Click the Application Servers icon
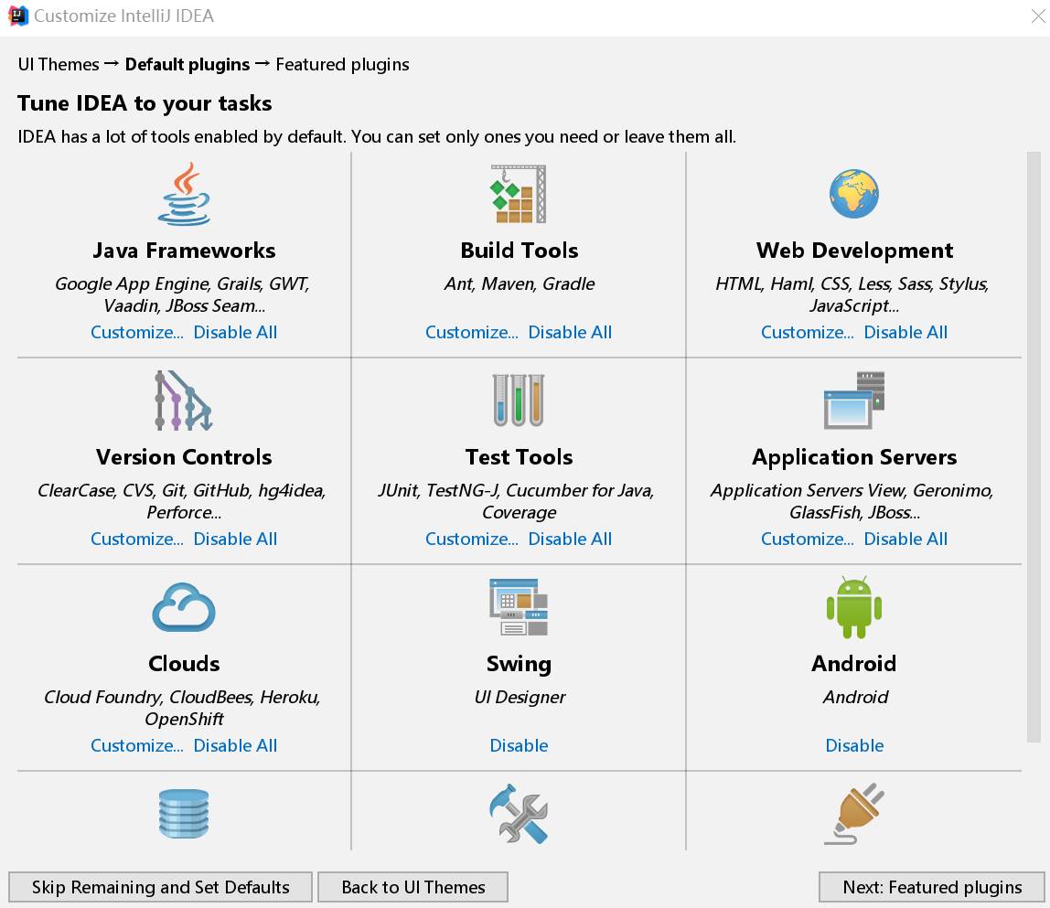The width and height of the screenshot is (1050, 908). pos(854,401)
